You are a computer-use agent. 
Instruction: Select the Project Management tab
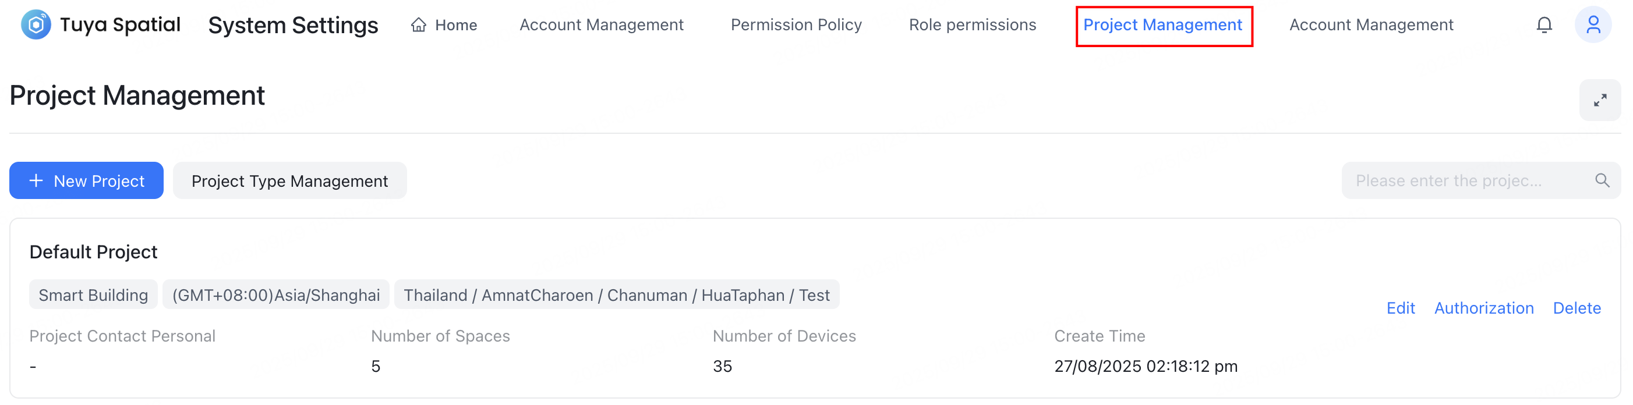tap(1162, 24)
